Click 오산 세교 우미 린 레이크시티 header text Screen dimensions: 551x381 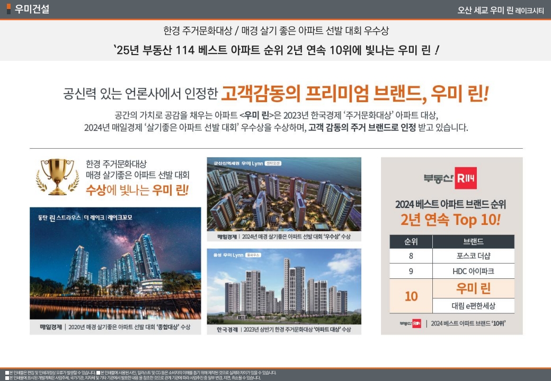pyautogui.click(x=500, y=10)
